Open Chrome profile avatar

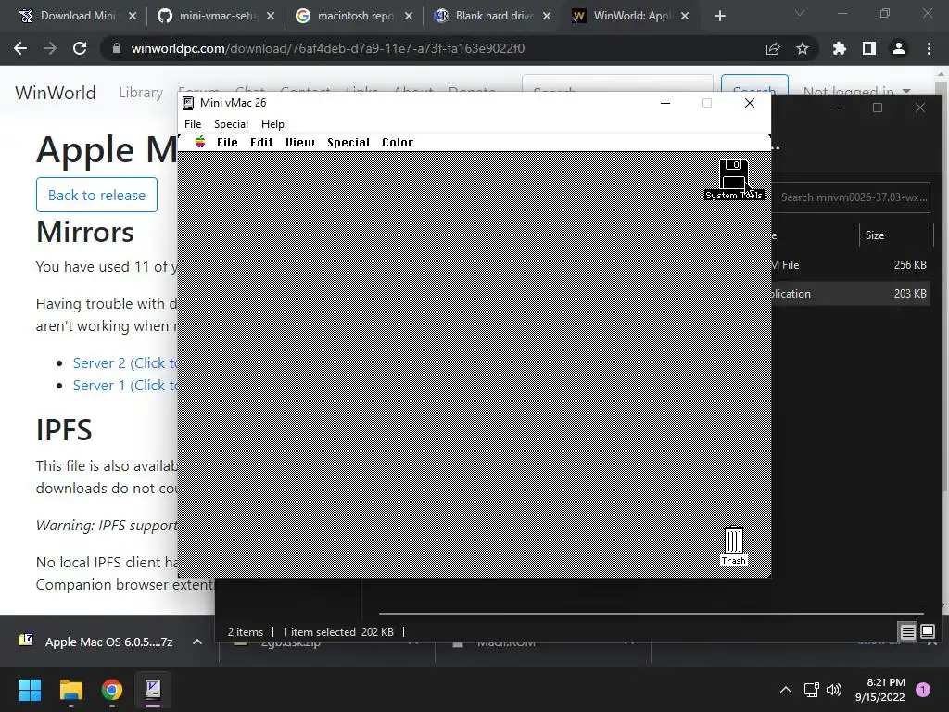point(899,48)
